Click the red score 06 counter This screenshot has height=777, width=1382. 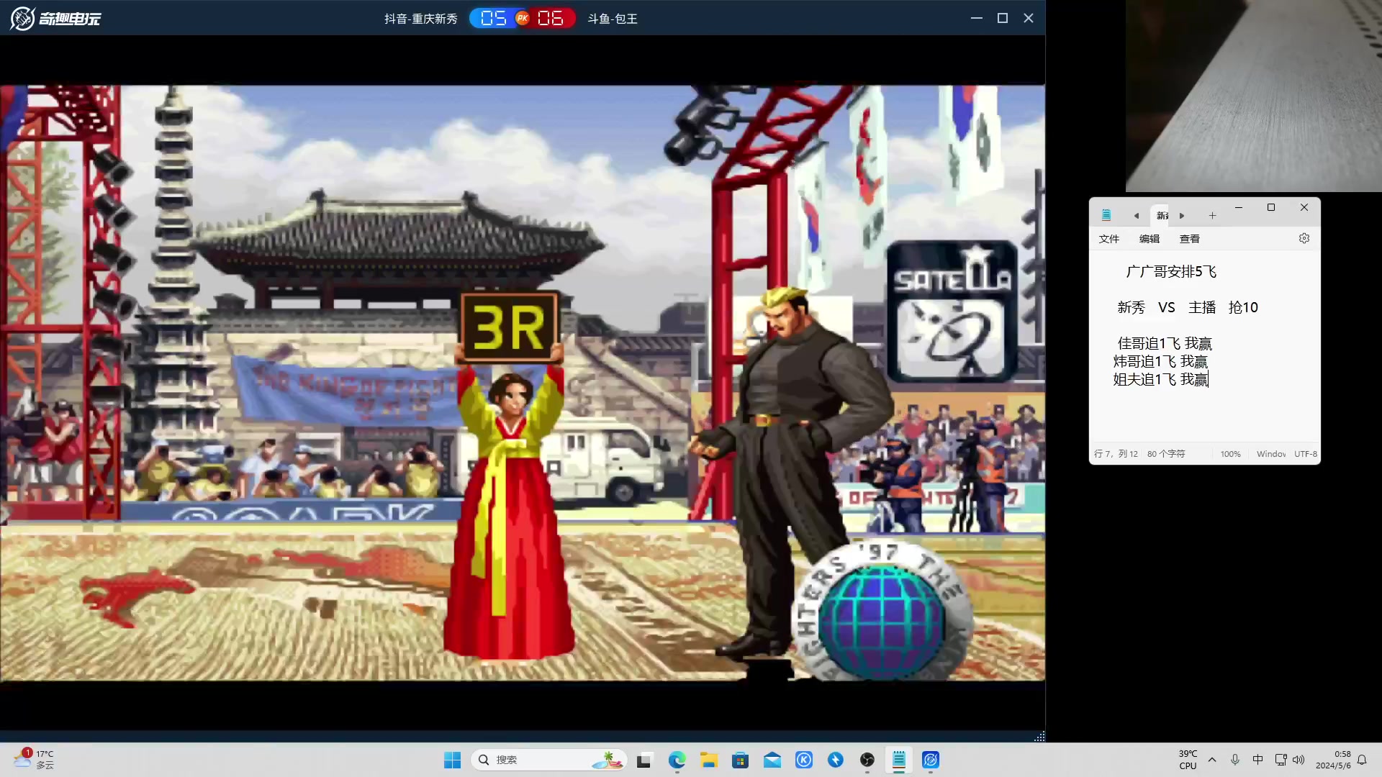[551, 18]
